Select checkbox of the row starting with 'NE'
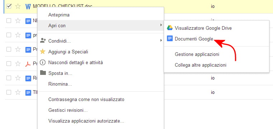The width and height of the screenshot is (273, 129). pos(9,21)
